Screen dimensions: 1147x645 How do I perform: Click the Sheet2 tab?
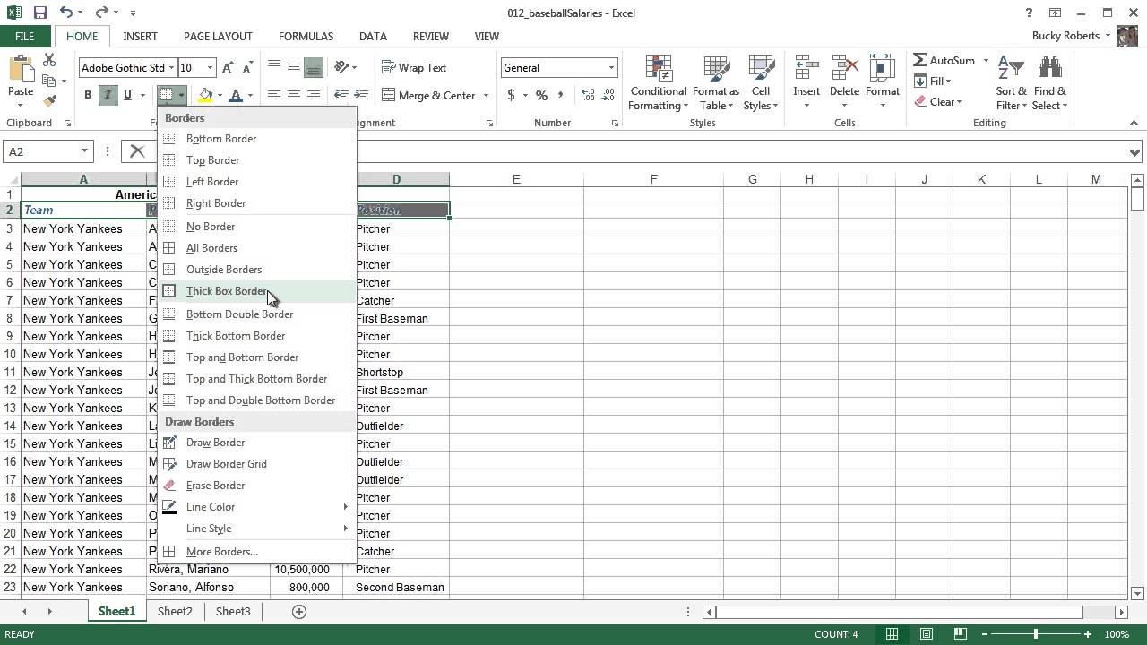tap(175, 611)
